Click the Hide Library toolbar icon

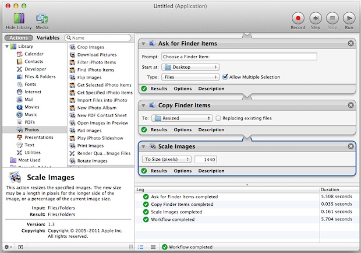(x=19, y=19)
